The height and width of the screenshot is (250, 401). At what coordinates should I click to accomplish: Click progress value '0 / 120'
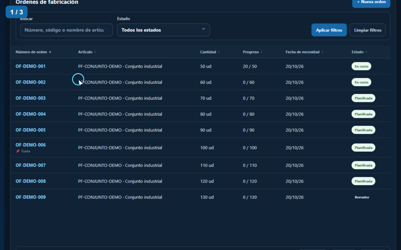coord(250,181)
